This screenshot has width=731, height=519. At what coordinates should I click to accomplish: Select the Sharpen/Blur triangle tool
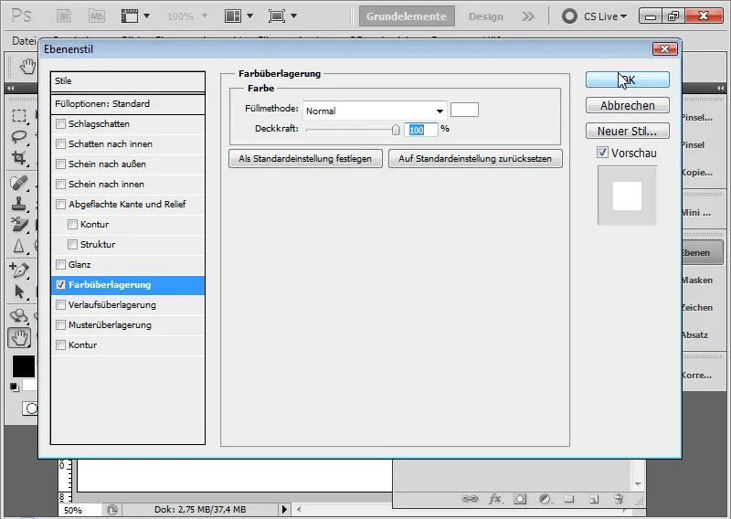(19, 246)
